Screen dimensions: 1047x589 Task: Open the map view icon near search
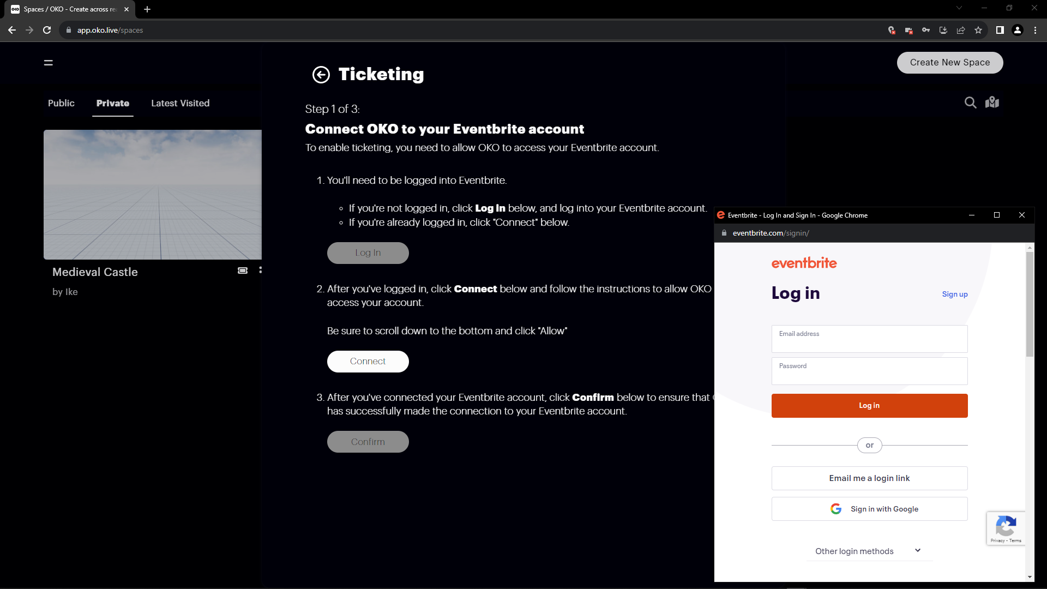[992, 102]
